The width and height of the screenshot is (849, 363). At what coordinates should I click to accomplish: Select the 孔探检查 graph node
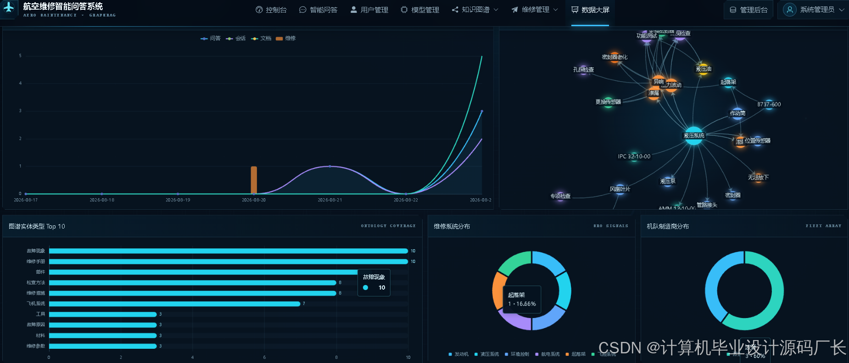[x=583, y=69]
